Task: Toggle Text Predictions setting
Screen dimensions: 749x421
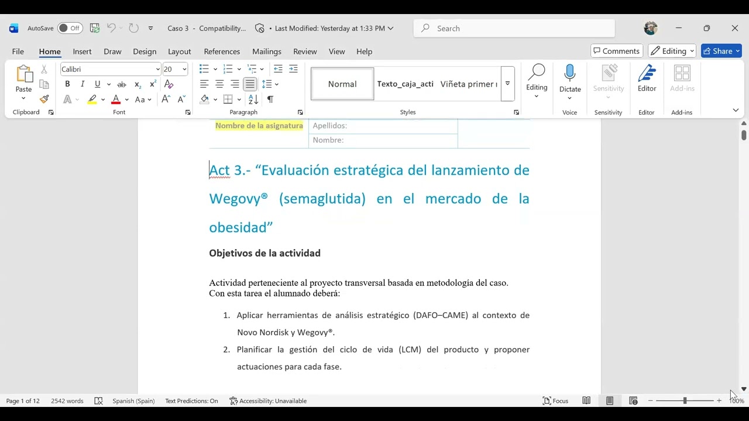Action: 191,401
